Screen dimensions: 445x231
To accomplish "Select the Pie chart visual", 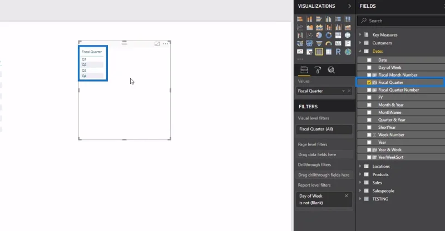I will pyautogui.click(x=319, y=35).
